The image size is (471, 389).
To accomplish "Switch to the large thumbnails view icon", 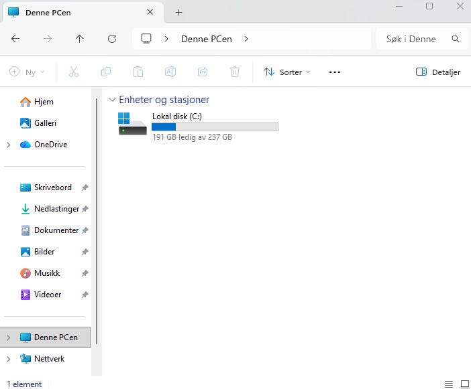I will pyautogui.click(x=465, y=384).
